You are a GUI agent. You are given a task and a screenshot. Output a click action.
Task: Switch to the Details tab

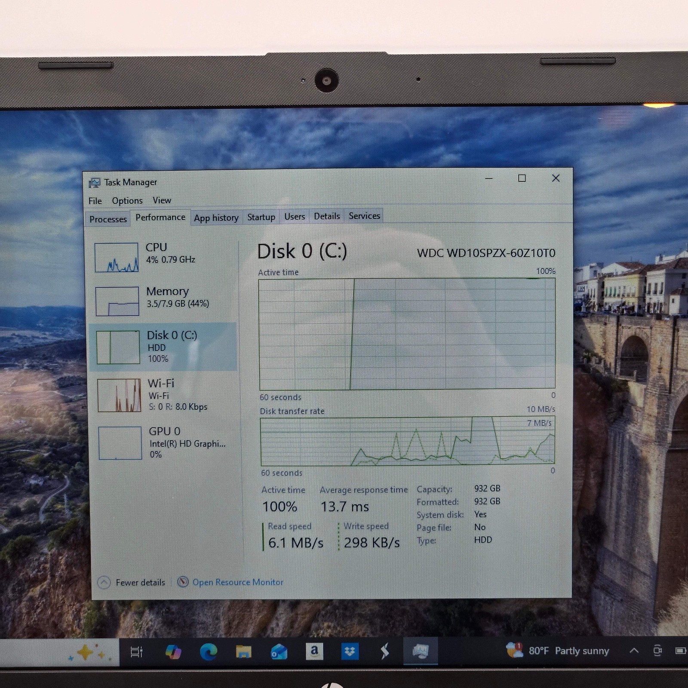tap(327, 216)
